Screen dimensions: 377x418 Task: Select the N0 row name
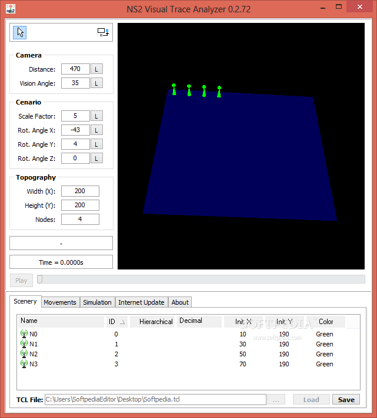coord(34,334)
